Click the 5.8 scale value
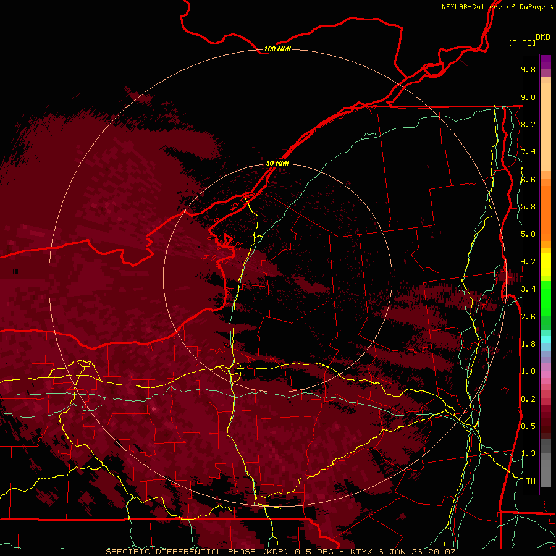 (528, 207)
